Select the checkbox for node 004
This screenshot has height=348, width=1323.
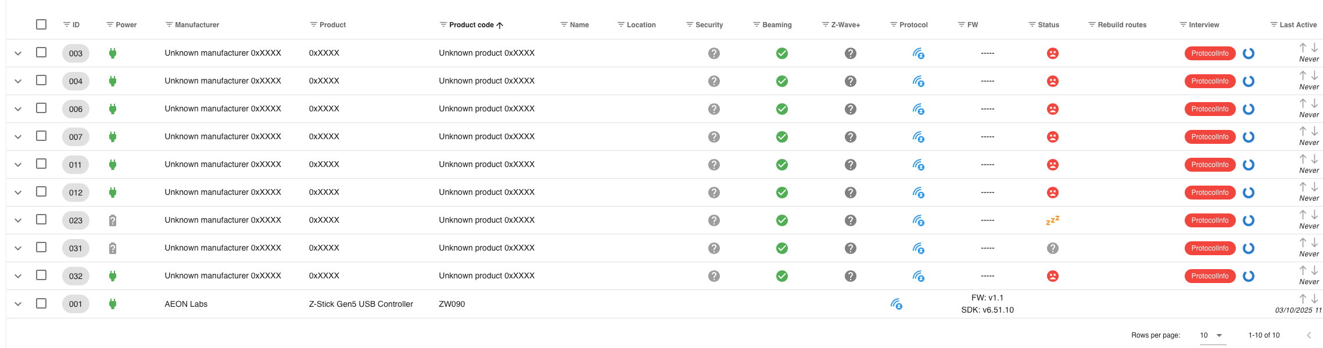tap(41, 80)
